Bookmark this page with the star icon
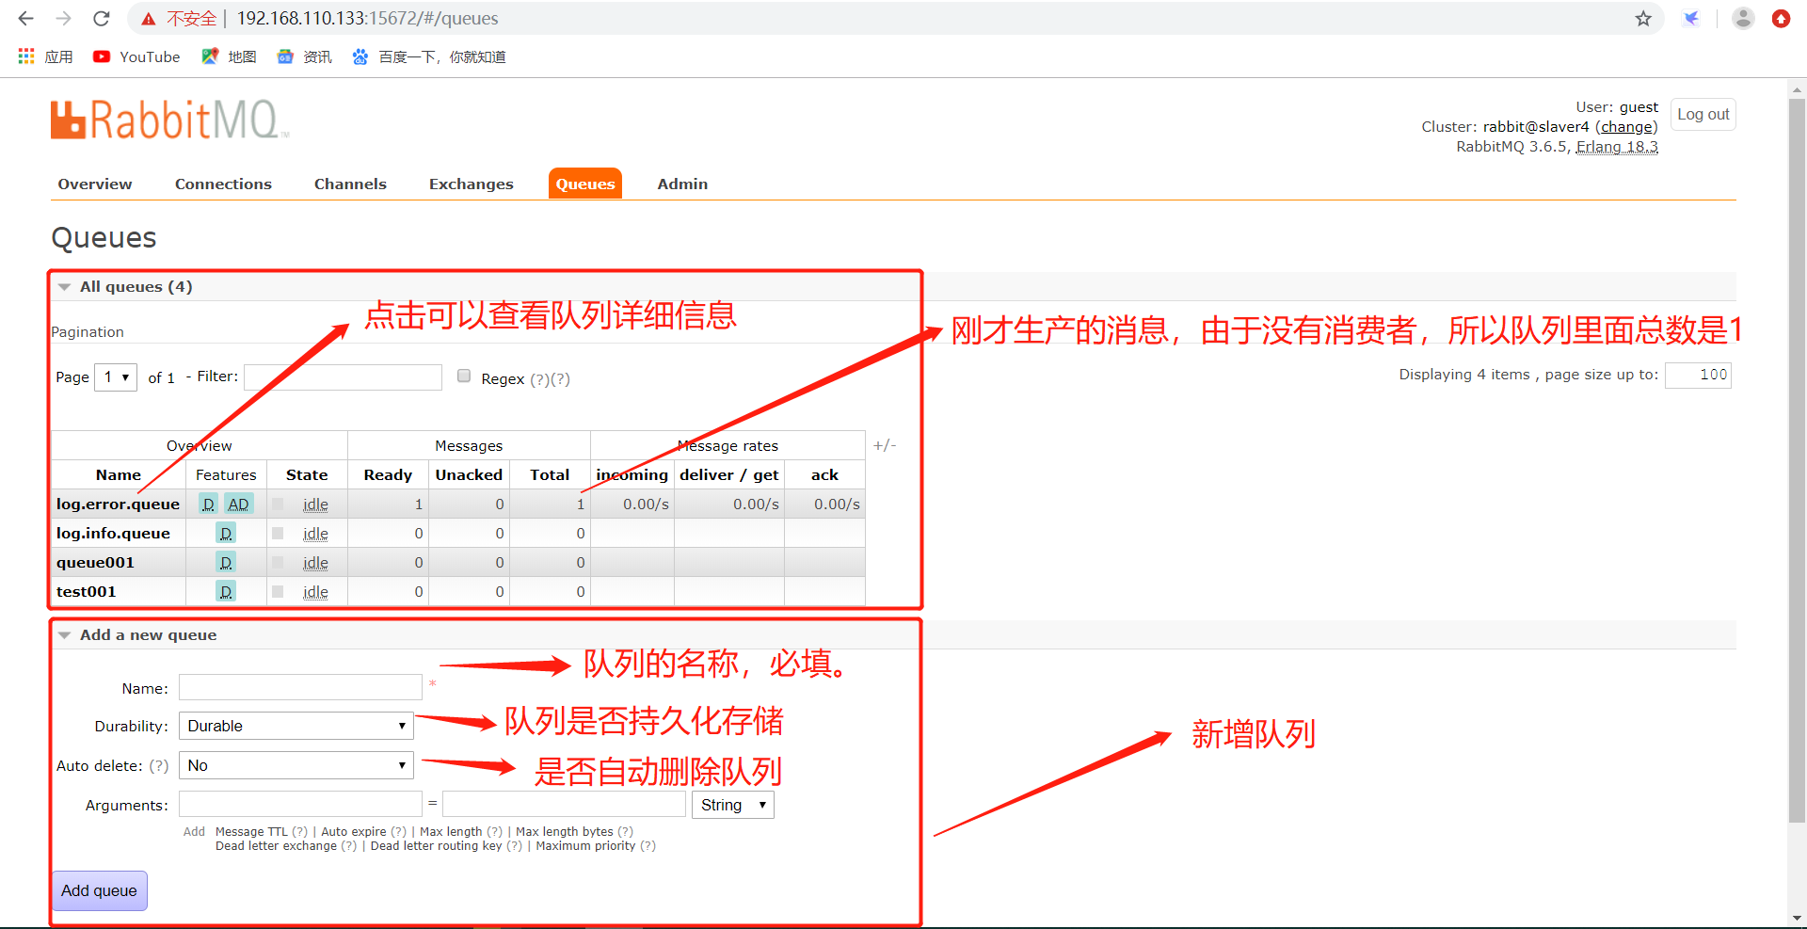This screenshot has height=929, width=1807. tap(1643, 19)
